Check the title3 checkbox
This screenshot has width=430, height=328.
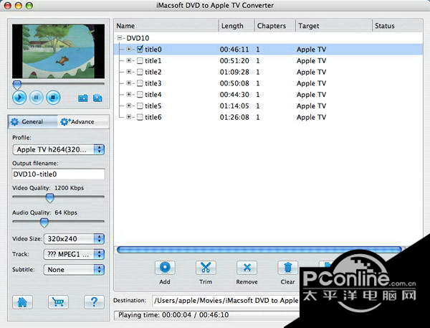click(140, 83)
